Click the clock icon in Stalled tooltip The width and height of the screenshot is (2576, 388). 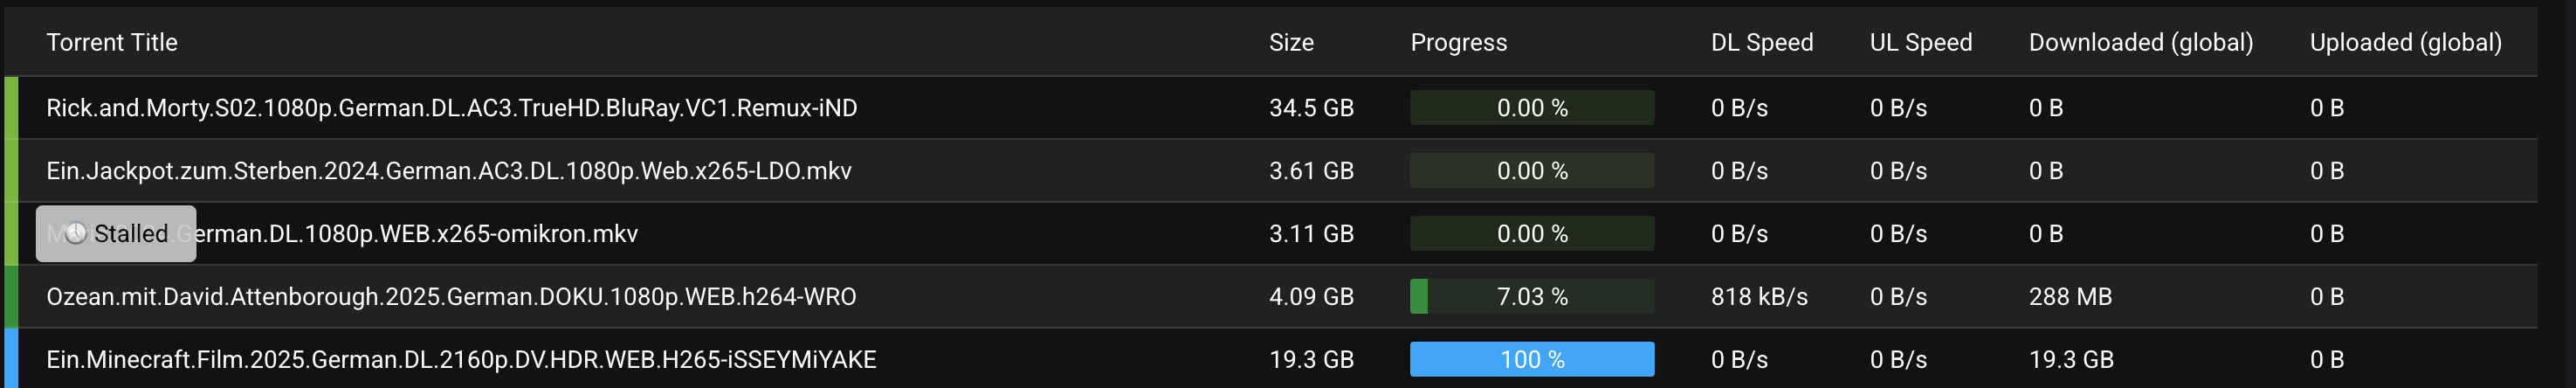[75, 234]
